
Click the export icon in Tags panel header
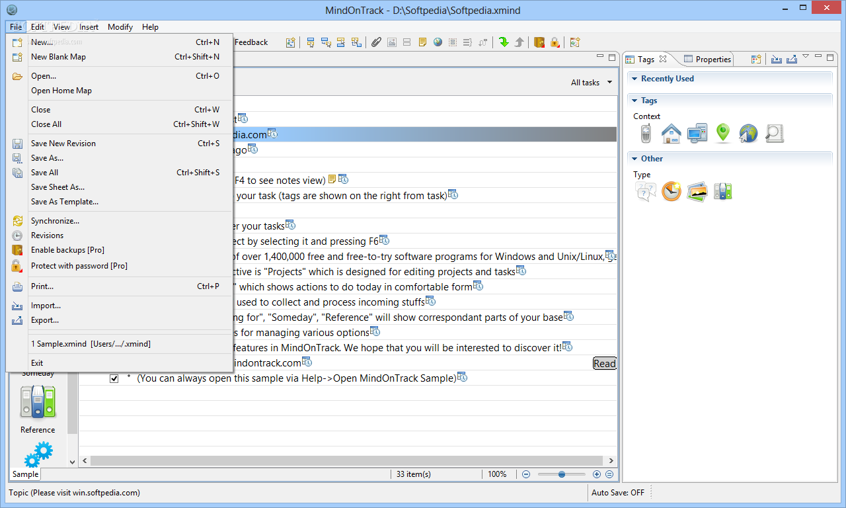[x=791, y=59]
